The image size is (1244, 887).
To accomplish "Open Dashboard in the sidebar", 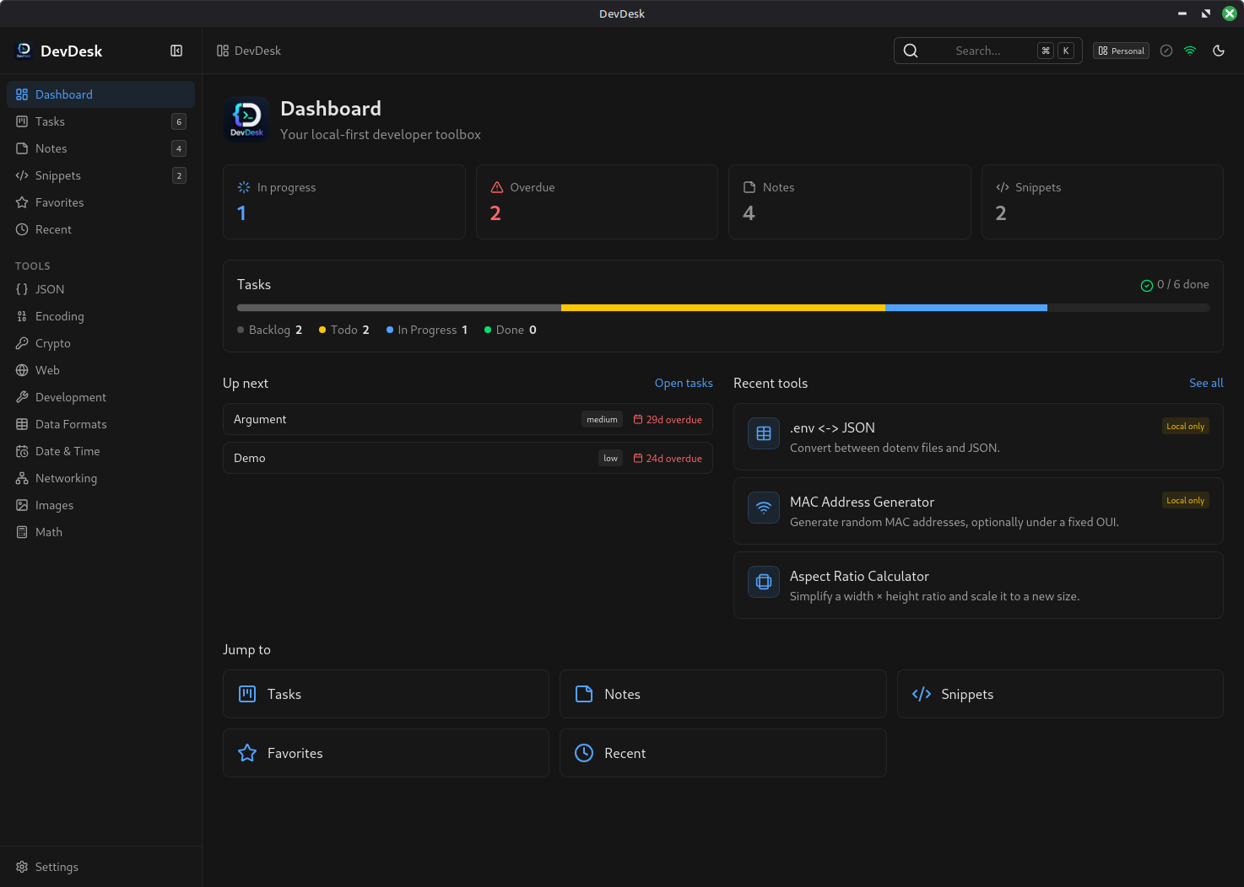I will point(100,94).
